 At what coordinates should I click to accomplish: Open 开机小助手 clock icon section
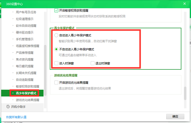[x=22, y=107]
